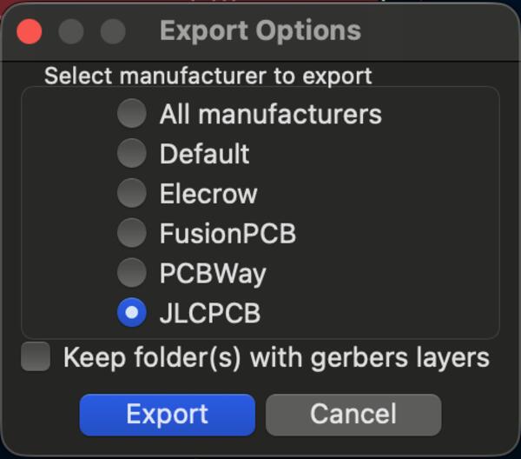Click the Export Options title bar text
The width and height of the screenshot is (521, 459).
260,31
